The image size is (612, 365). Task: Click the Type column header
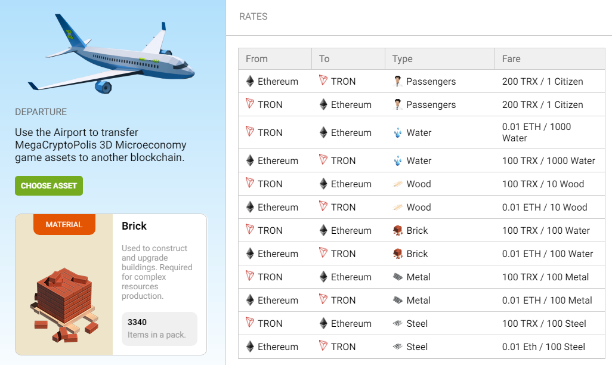tap(440, 59)
